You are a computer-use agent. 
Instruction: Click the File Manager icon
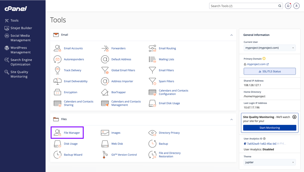pyautogui.click(x=58, y=133)
